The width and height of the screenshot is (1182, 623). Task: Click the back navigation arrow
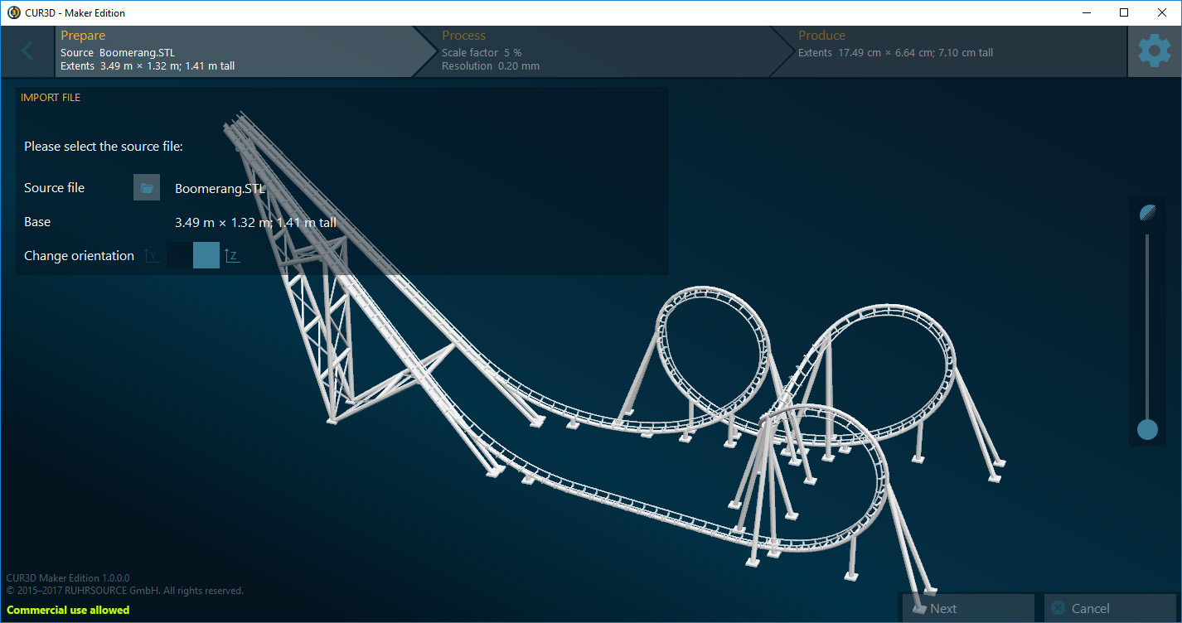click(27, 50)
